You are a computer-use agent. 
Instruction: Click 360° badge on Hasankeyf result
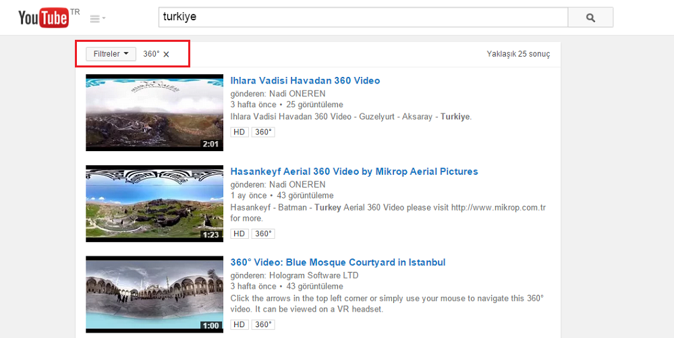pyautogui.click(x=263, y=233)
